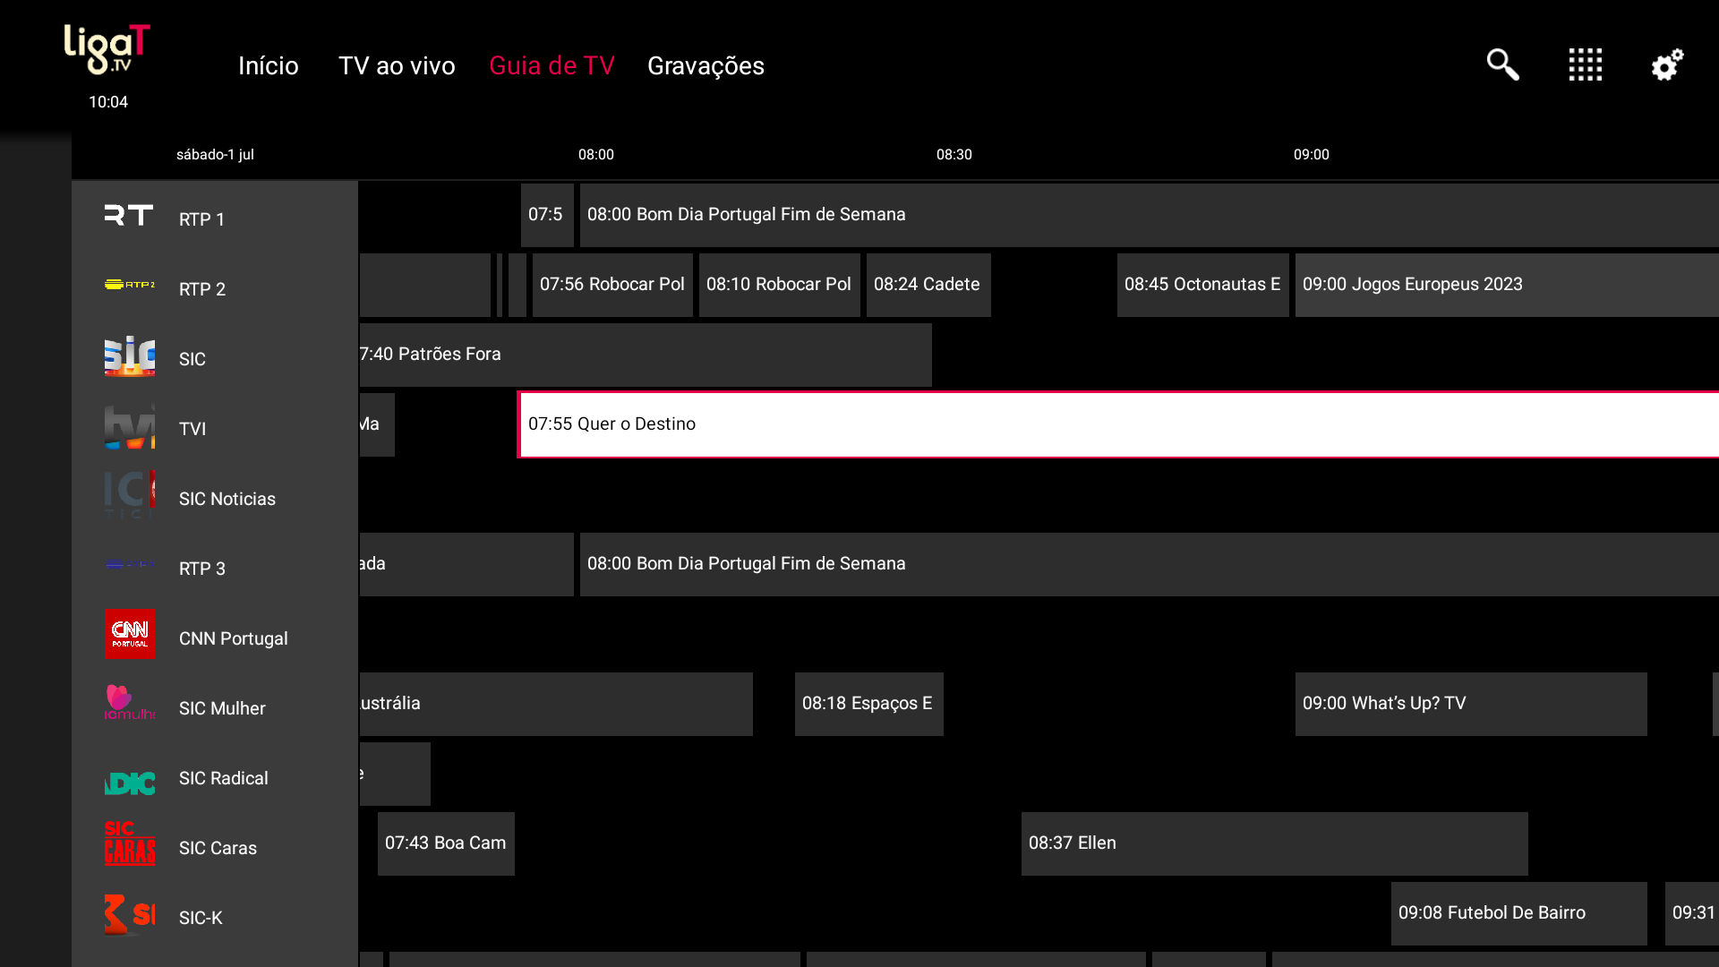Open the apps grid icon
1719x967 pixels.
(x=1586, y=64)
